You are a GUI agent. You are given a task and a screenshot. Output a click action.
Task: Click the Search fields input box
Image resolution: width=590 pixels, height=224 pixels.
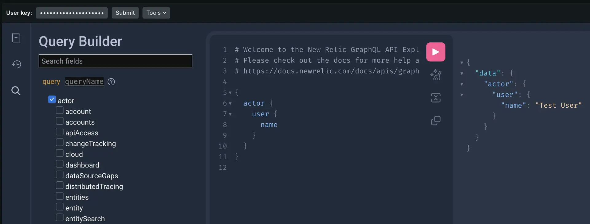(115, 61)
